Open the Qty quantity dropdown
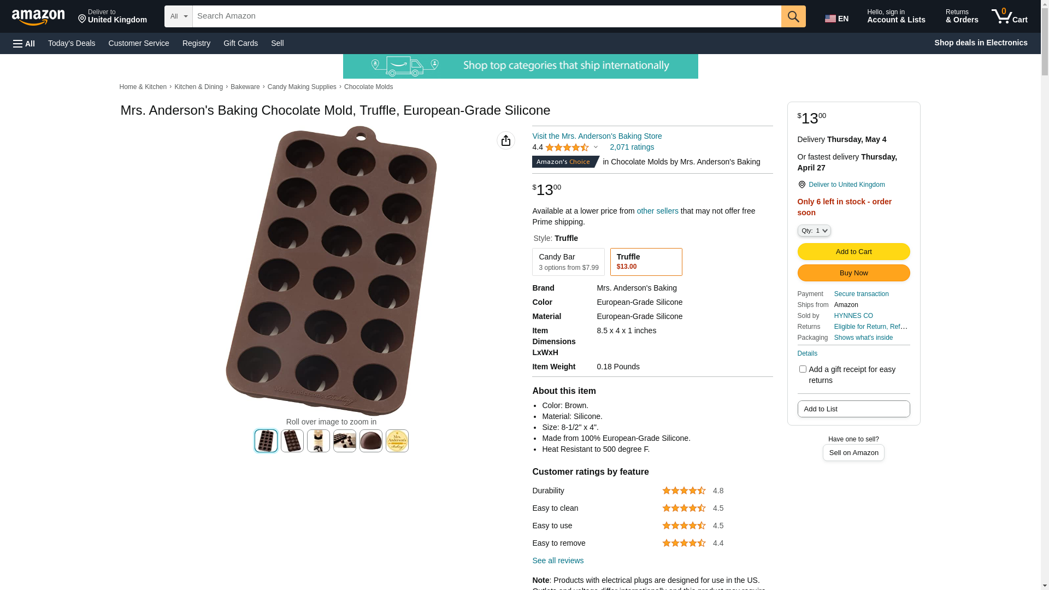 click(814, 231)
